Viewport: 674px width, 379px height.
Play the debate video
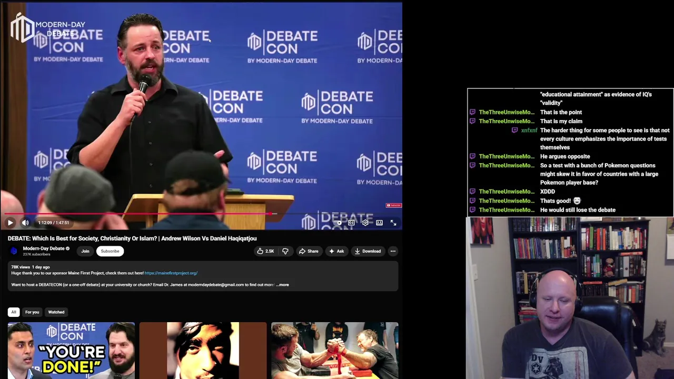(x=10, y=223)
